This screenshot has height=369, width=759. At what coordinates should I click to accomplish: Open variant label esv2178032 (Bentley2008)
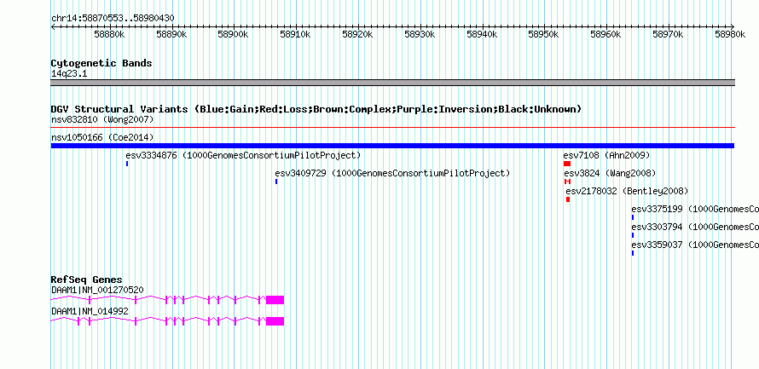[627, 192]
